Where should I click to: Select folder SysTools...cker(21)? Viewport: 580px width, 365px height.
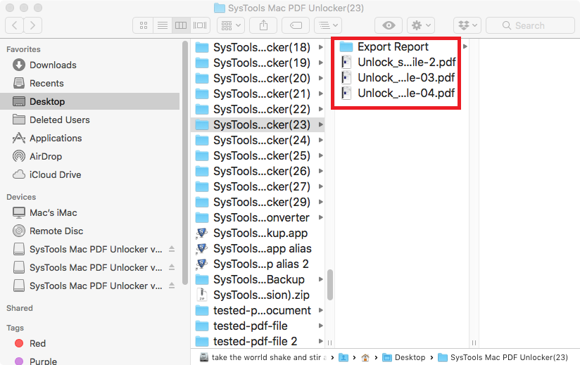pos(258,94)
